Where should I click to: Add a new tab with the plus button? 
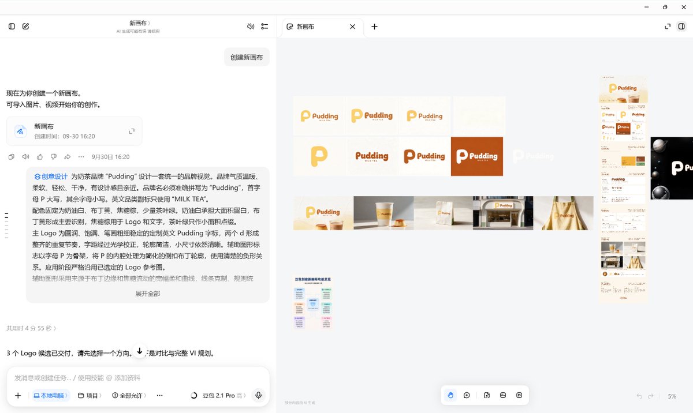(374, 27)
